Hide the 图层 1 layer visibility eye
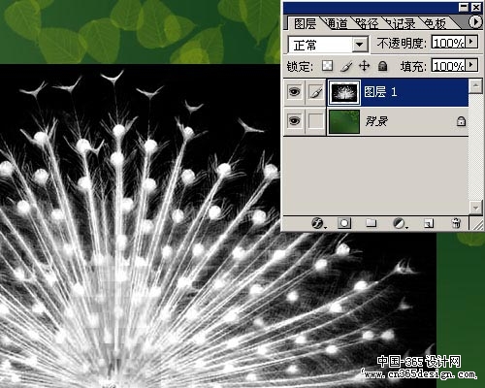485x388 pixels. (294, 92)
